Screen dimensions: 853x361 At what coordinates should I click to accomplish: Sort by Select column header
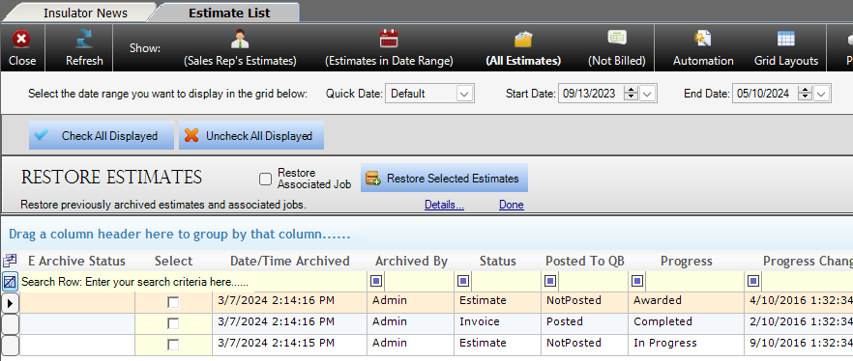[x=173, y=262]
